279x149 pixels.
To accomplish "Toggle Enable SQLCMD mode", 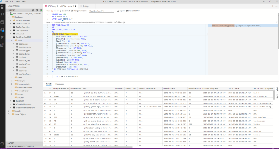I will click(133, 11).
